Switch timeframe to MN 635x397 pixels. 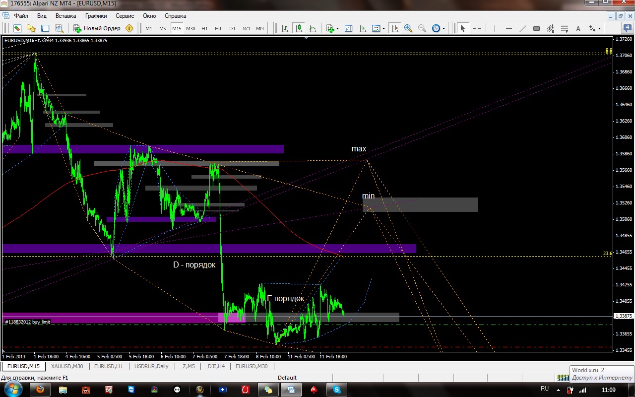(x=260, y=28)
